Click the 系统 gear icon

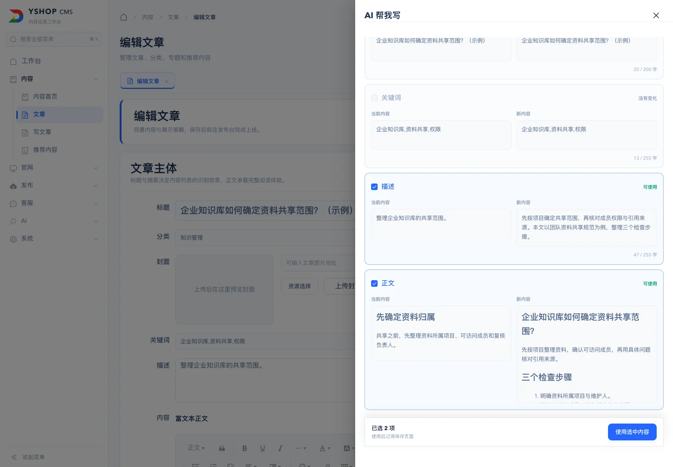tap(13, 239)
